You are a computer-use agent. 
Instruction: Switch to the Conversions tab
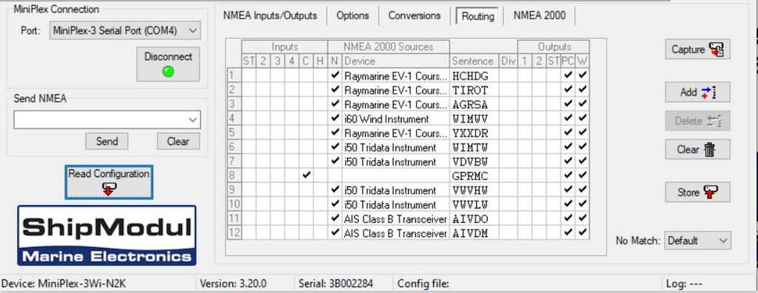[x=415, y=15]
